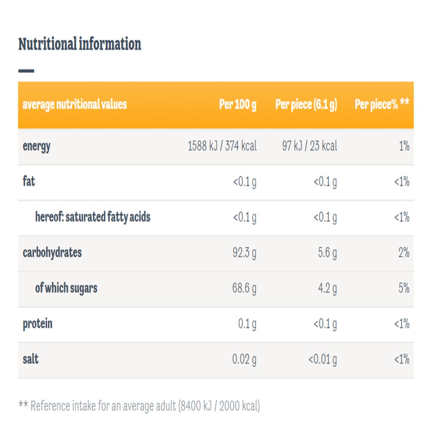Screen dimensions: 440x440
Task: Click the 'Per piece% **' column header
Action: (x=382, y=104)
